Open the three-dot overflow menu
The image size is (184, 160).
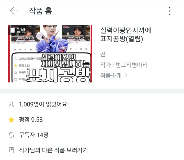click(x=170, y=11)
